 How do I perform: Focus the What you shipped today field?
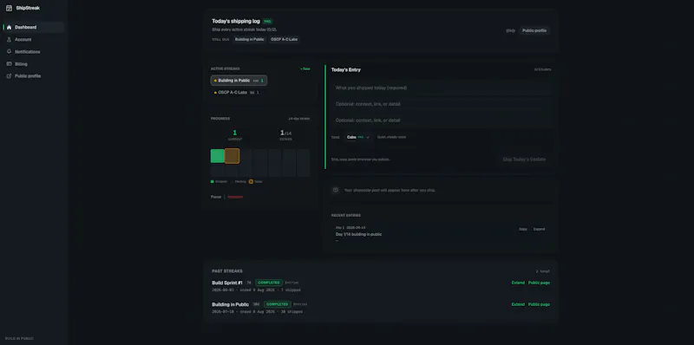click(442, 88)
